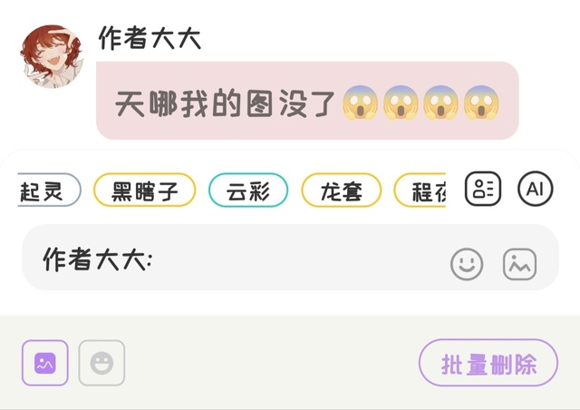Tap the 作者大大 name above message
Viewport: 580px width, 410px height.
tap(150, 38)
